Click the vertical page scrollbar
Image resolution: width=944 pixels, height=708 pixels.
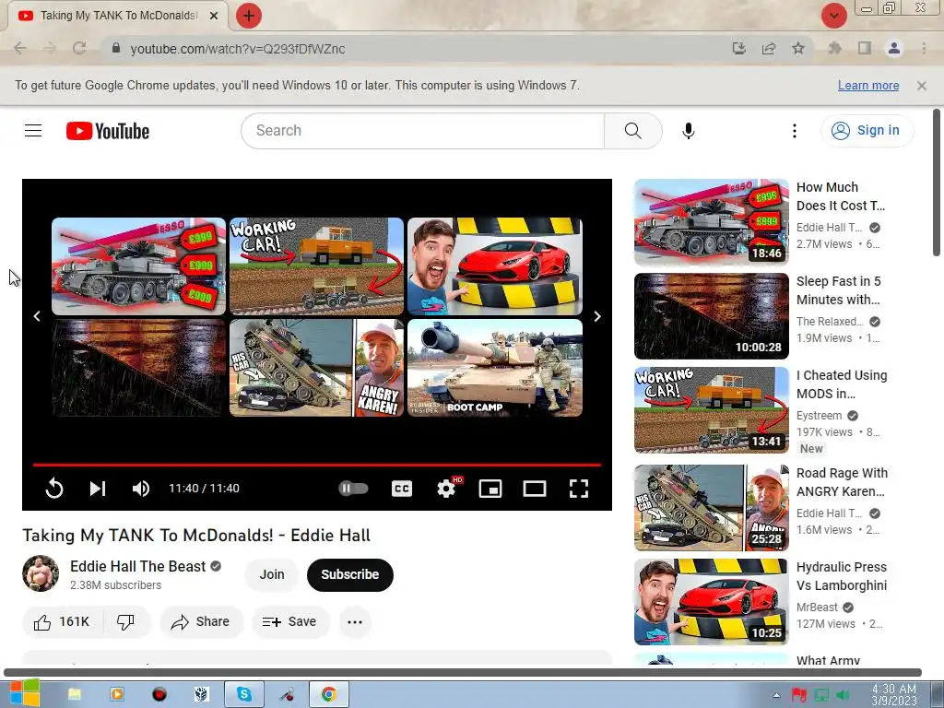coord(937,183)
